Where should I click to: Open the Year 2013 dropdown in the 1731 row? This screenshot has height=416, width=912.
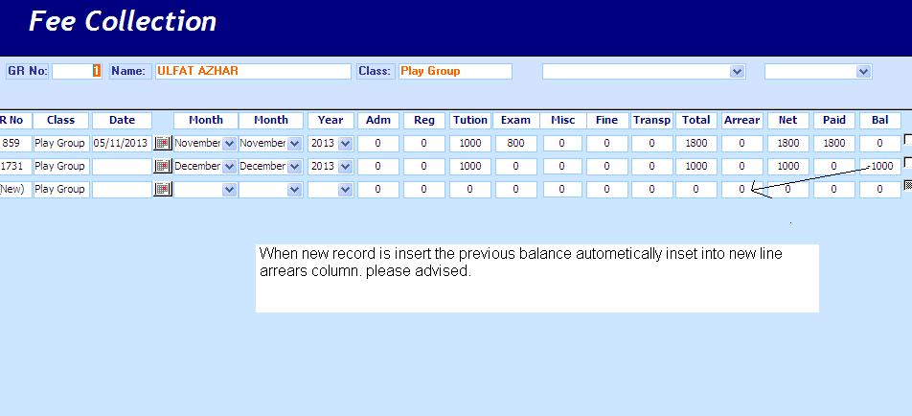pyautogui.click(x=346, y=167)
